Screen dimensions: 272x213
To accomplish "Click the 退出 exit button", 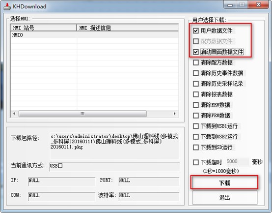I will [225, 198].
